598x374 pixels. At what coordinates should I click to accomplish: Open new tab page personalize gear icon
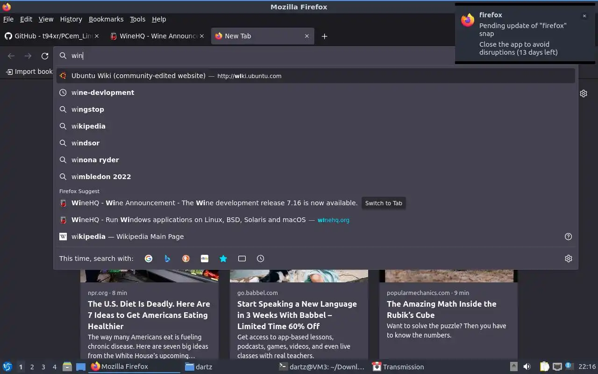coord(584,93)
